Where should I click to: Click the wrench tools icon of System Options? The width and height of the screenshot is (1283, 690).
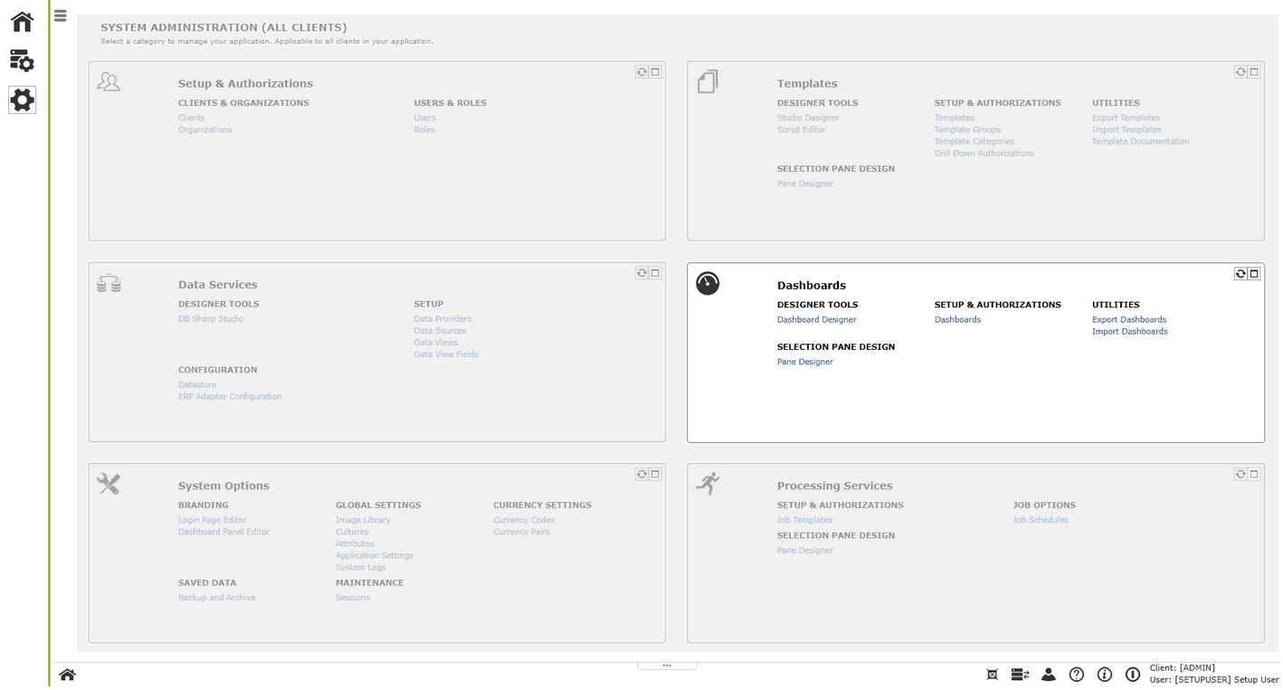109,484
